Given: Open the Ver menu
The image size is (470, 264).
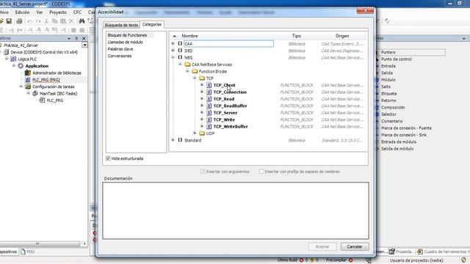Looking at the screenshot, I should 40,12.
